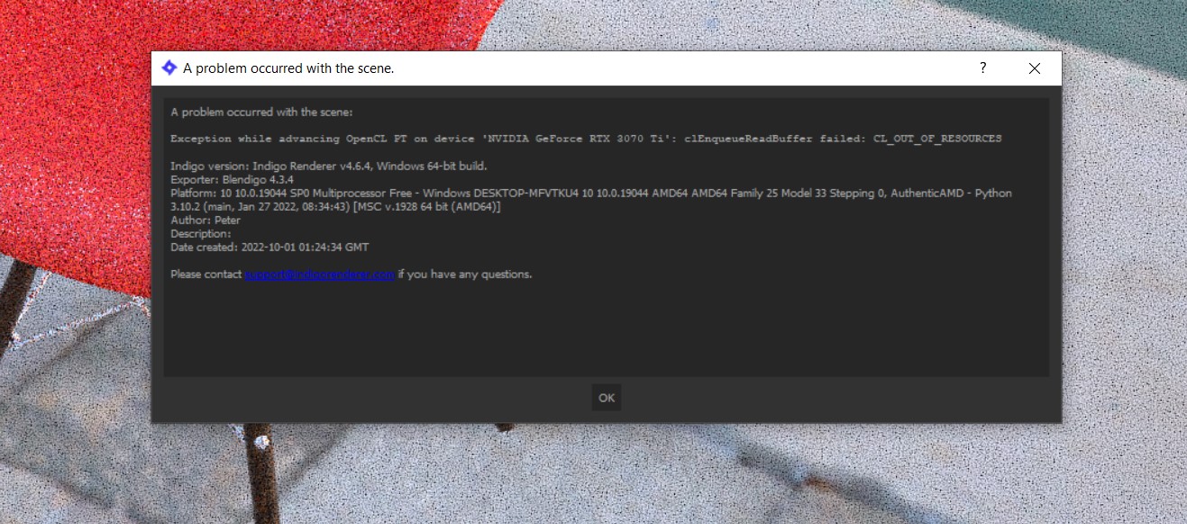Open the support@indigorenderer.com email link
The image size is (1187, 524).
[x=319, y=275]
